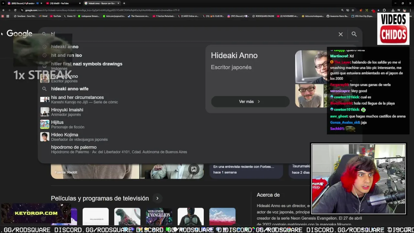Open the tab search dropdown arrow
Viewport: 414px width, 233px height.
[x=3, y=3]
